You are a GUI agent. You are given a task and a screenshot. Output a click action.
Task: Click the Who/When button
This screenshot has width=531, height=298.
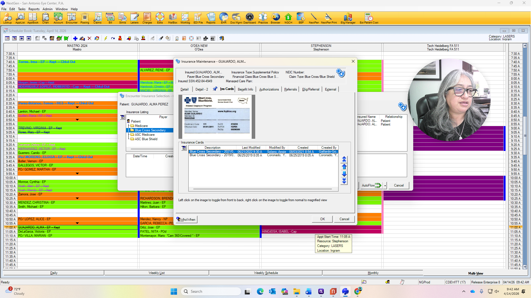[186, 219]
